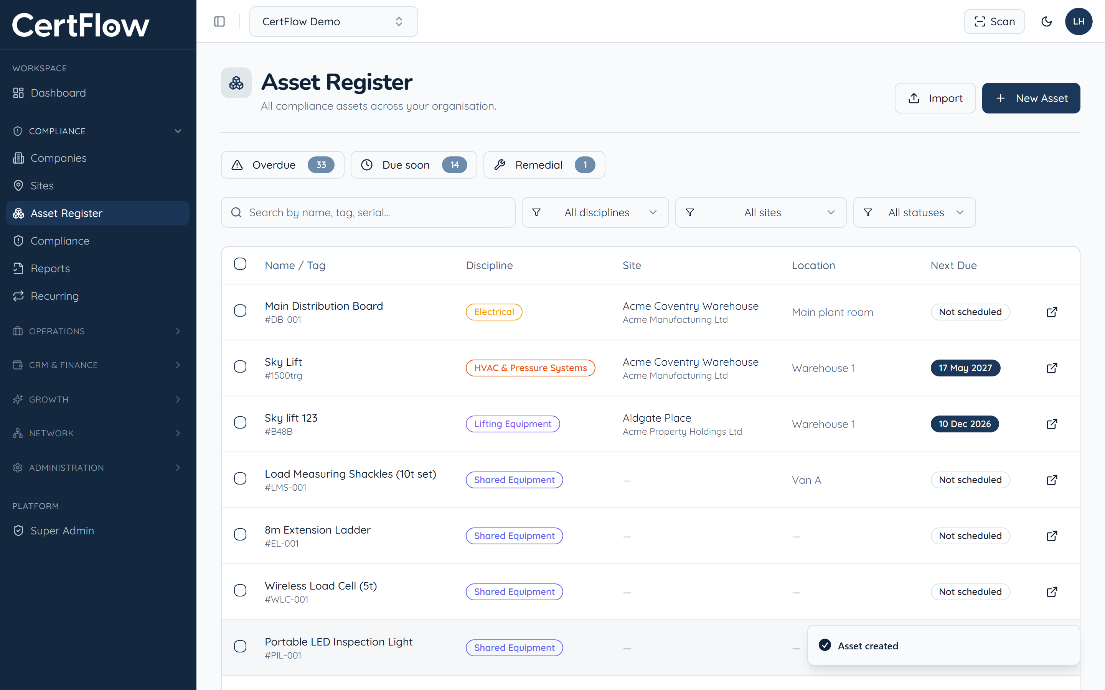Focus the search by name, tag, serial field

pos(368,212)
